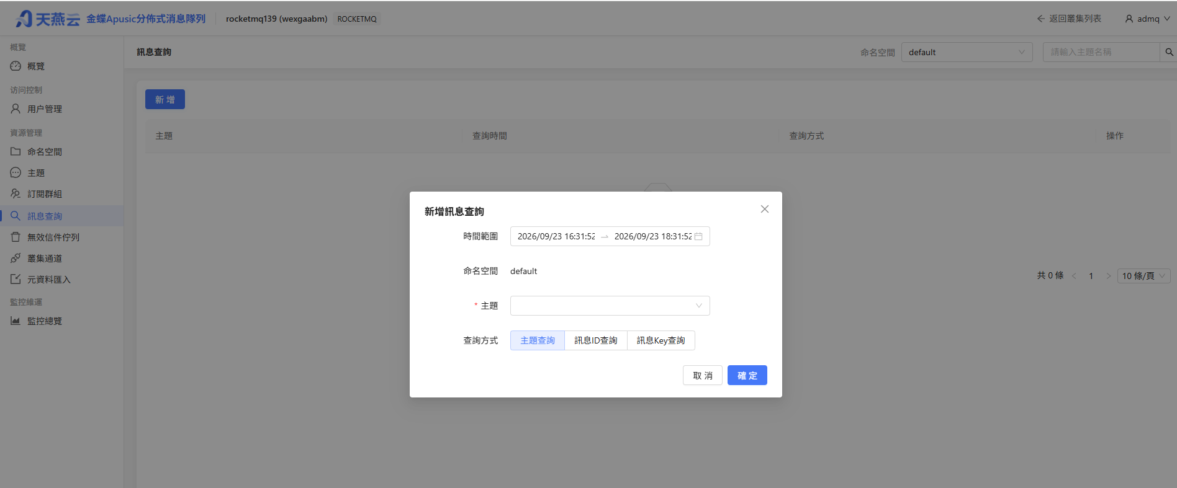Click the 確定 confirm button
1177x488 pixels.
point(747,375)
